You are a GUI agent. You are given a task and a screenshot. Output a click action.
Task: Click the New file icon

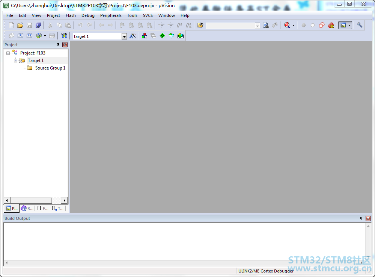click(11, 25)
